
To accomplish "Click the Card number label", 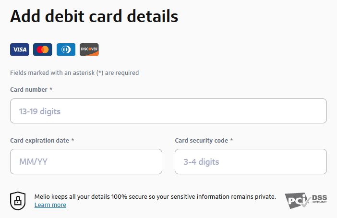I will click(29, 90).
